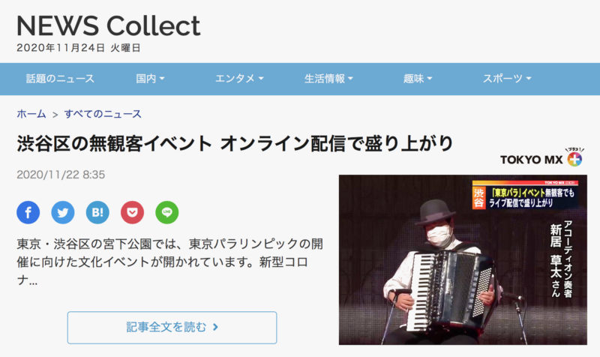Go to ホーム breadcrumb link
600x357 pixels.
click(31, 114)
